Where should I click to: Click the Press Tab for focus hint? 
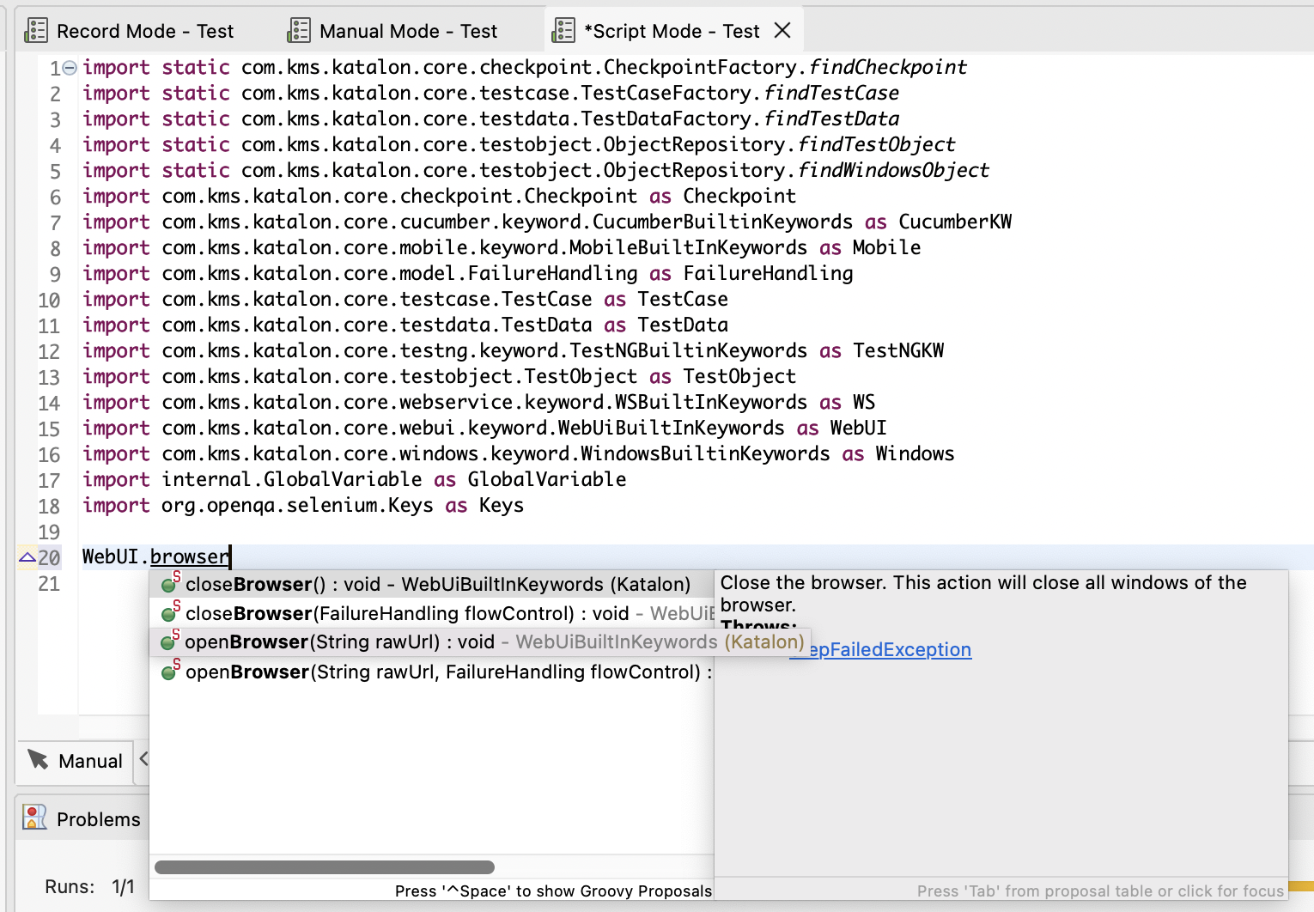click(x=1100, y=891)
